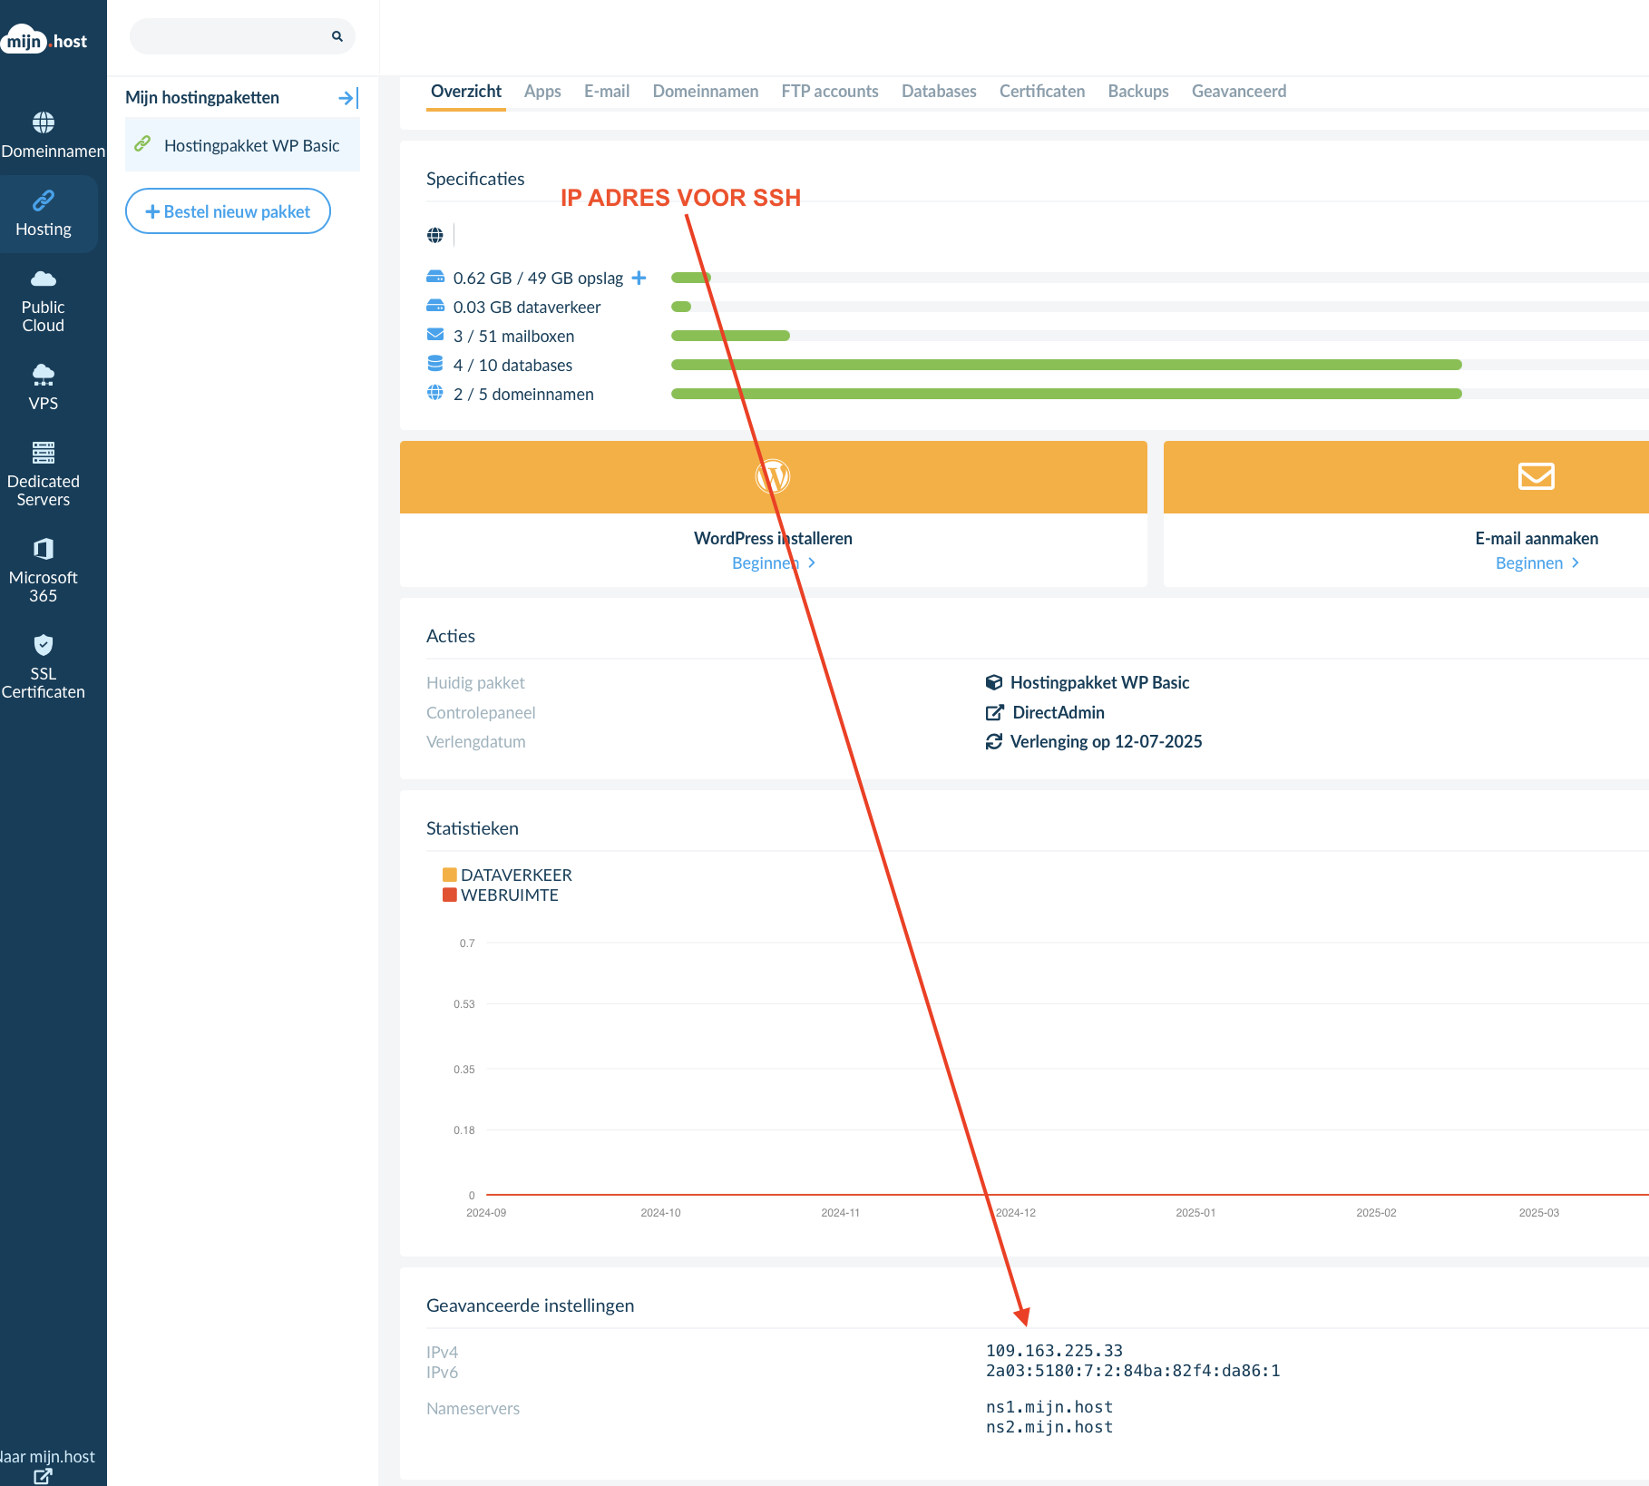Open Microsoft 365 icon in sidebar

[x=44, y=549]
